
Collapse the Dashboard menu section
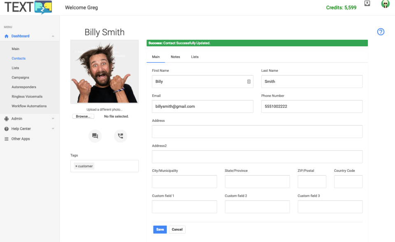click(x=53, y=36)
